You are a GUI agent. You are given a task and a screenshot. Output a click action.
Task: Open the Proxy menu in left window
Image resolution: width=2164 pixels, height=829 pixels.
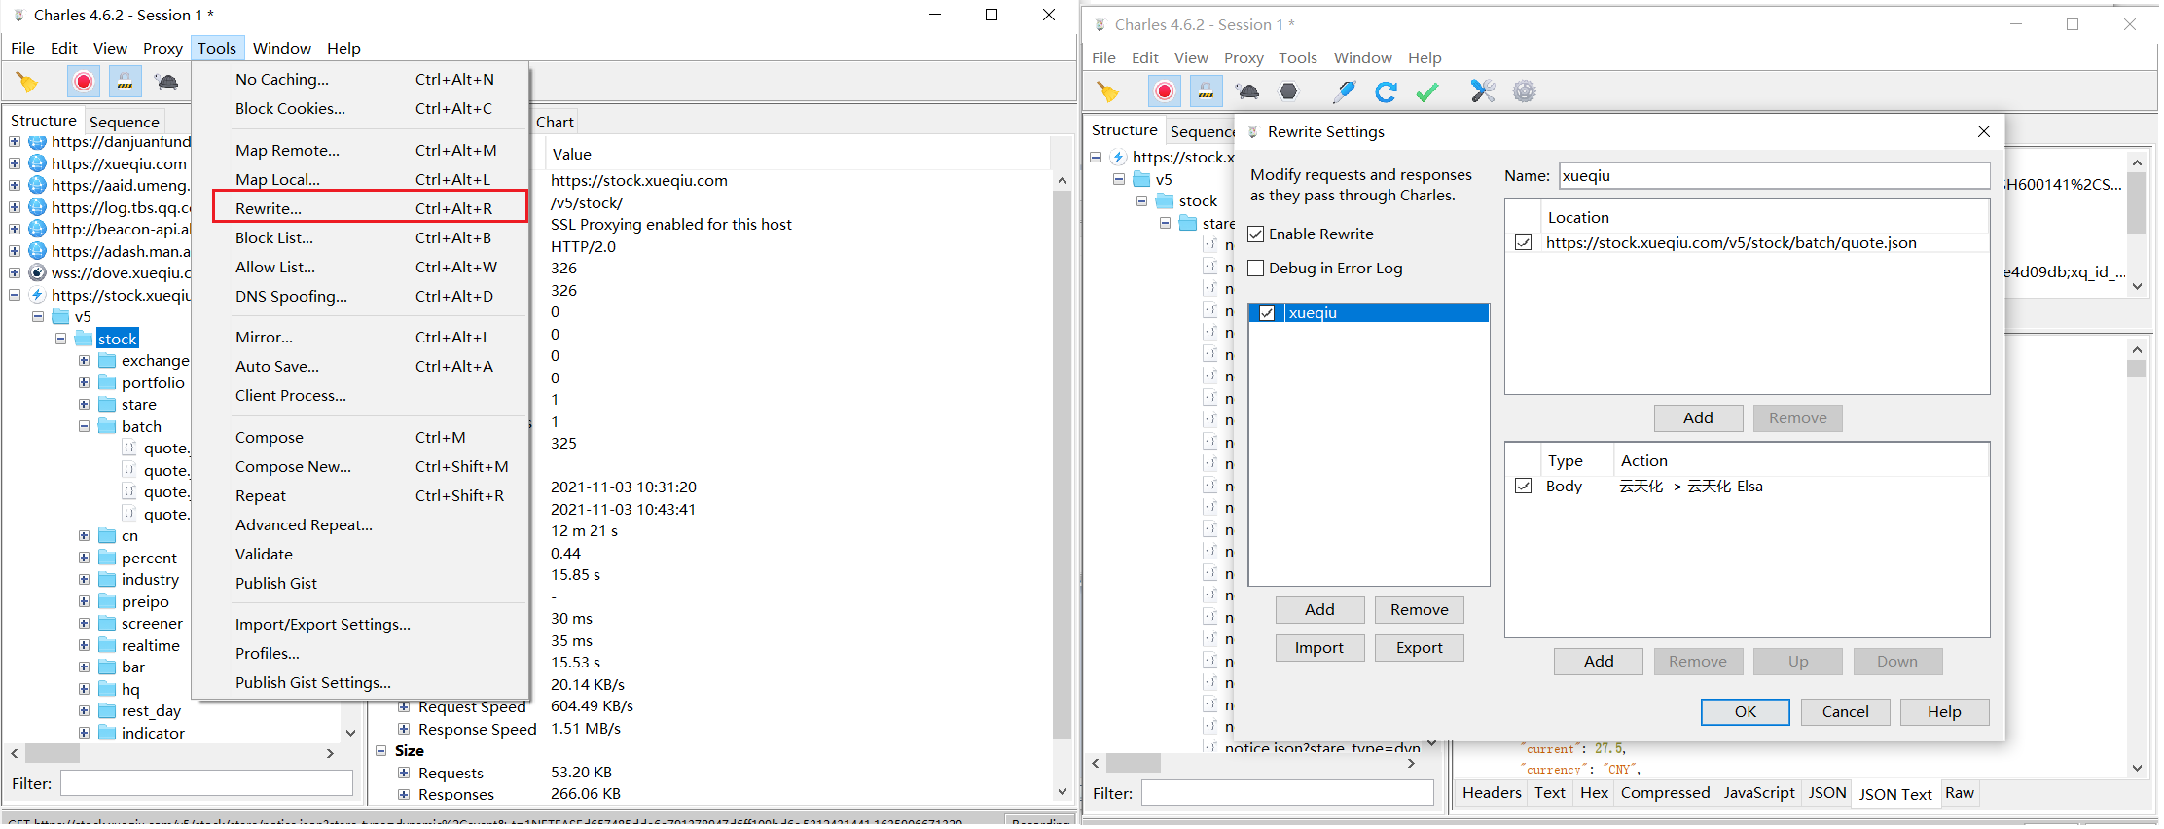click(162, 49)
